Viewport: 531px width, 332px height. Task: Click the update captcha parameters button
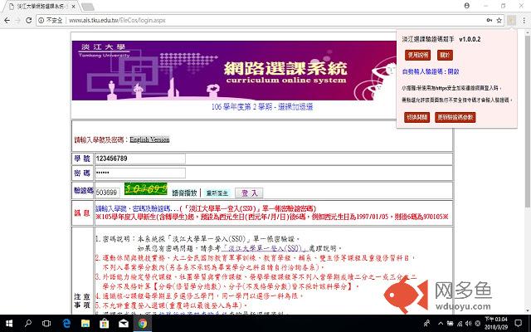455,117
